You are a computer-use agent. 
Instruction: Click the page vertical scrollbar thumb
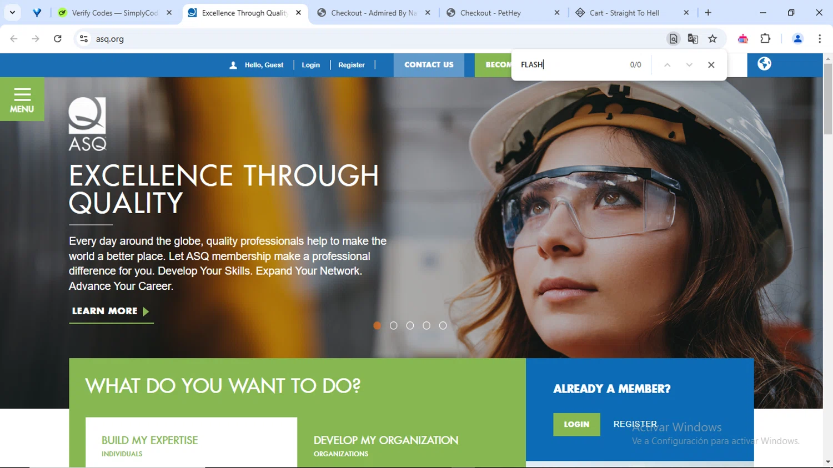coord(828,99)
